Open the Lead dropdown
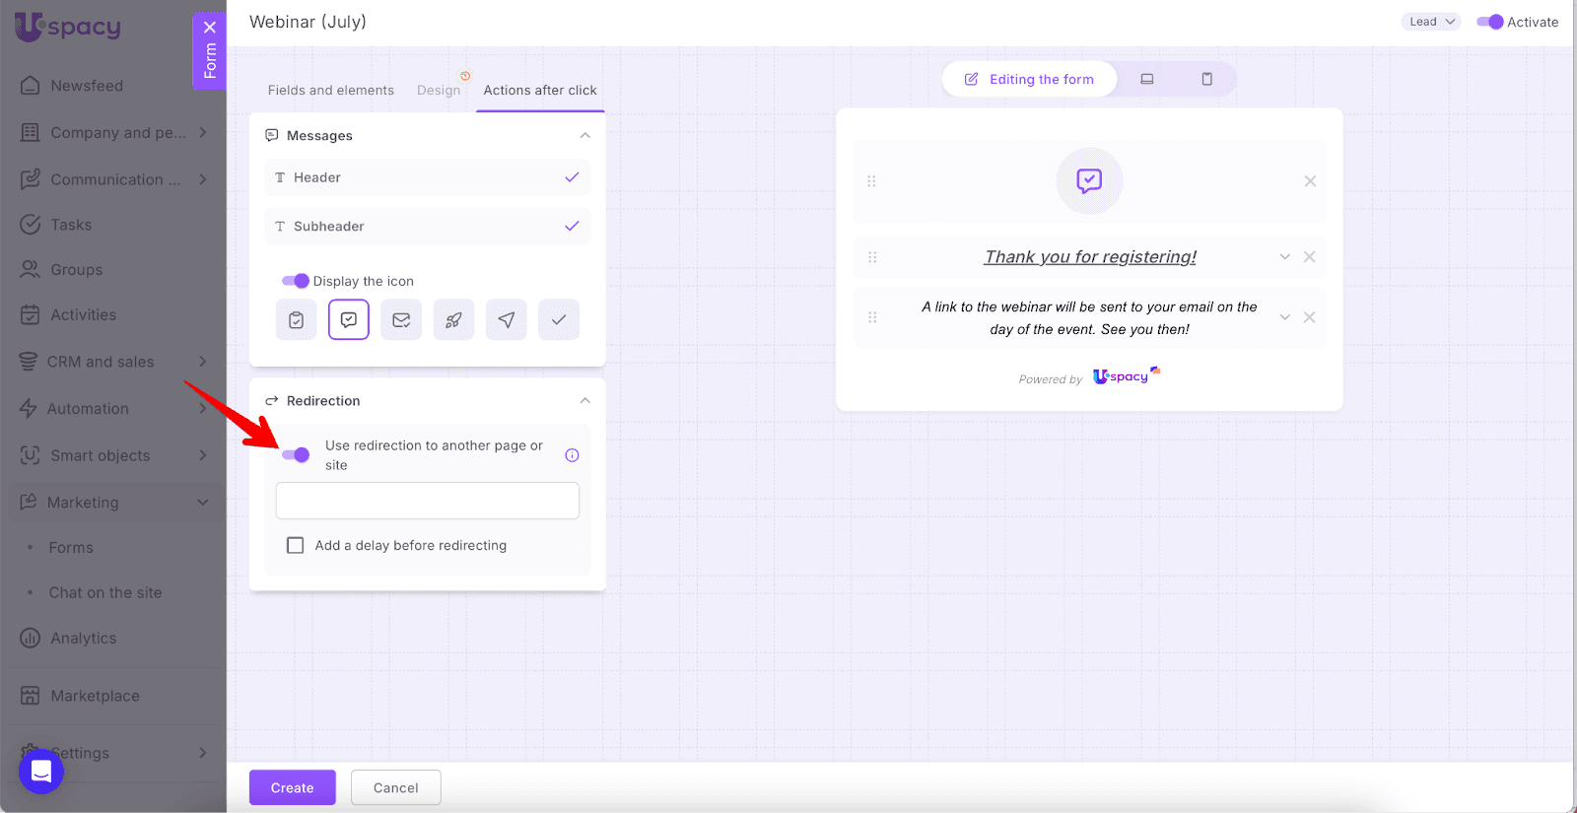This screenshot has height=813, width=1577. [x=1430, y=22]
